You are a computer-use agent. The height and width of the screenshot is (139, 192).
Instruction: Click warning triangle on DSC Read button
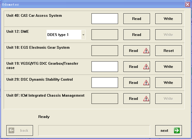[146, 83]
